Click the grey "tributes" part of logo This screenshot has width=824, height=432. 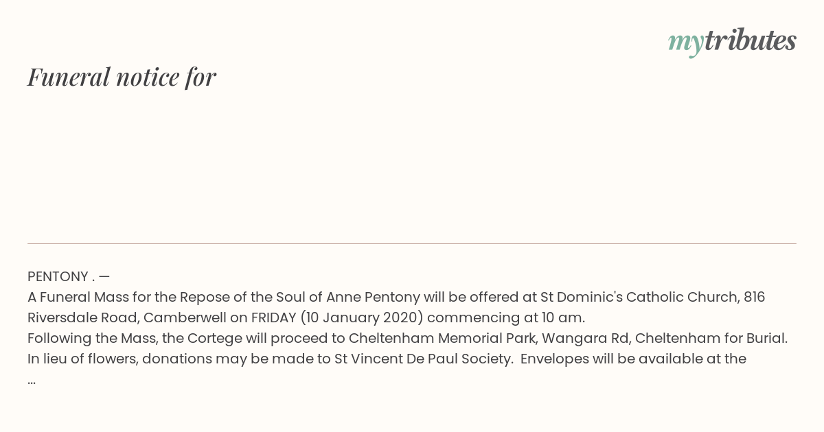(x=751, y=40)
